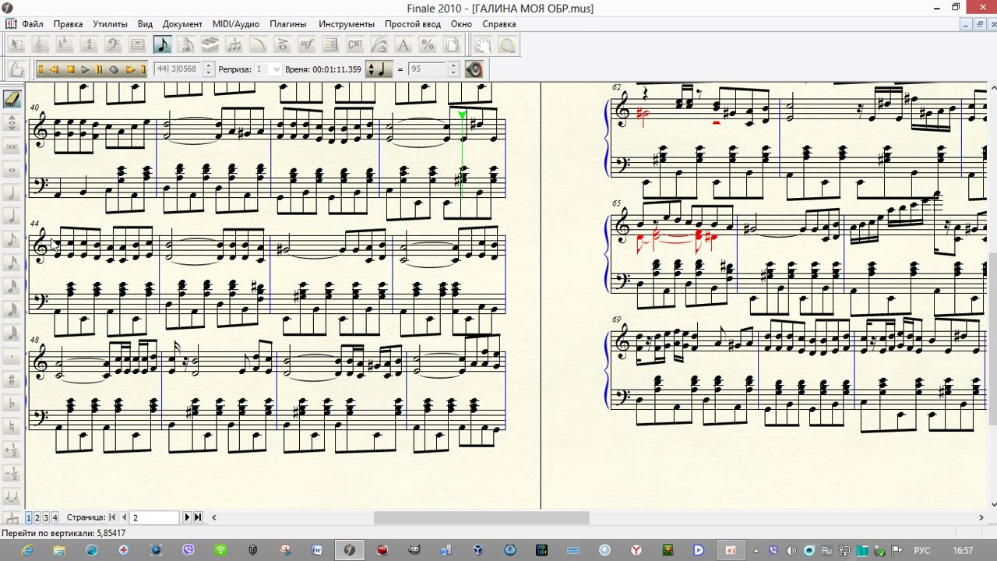Open the Правка menu
Screen dimensions: 997x561
69,24
